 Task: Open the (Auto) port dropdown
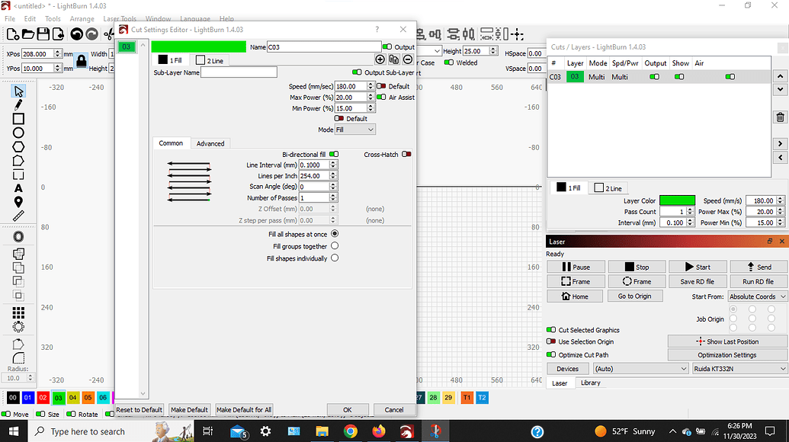[640, 369]
